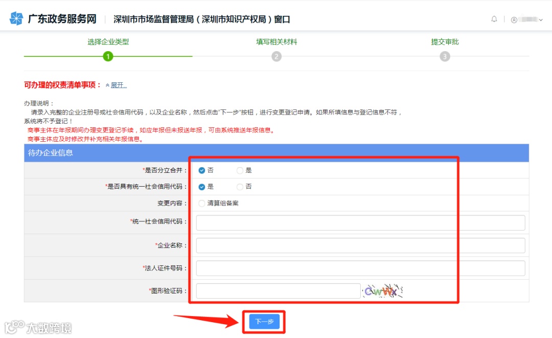Select 否 for 是否具有统一社会信用代码
Screen dimensions: 552x338
pyautogui.click(x=240, y=187)
